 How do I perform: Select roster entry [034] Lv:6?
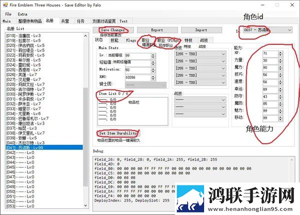[44, 113]
